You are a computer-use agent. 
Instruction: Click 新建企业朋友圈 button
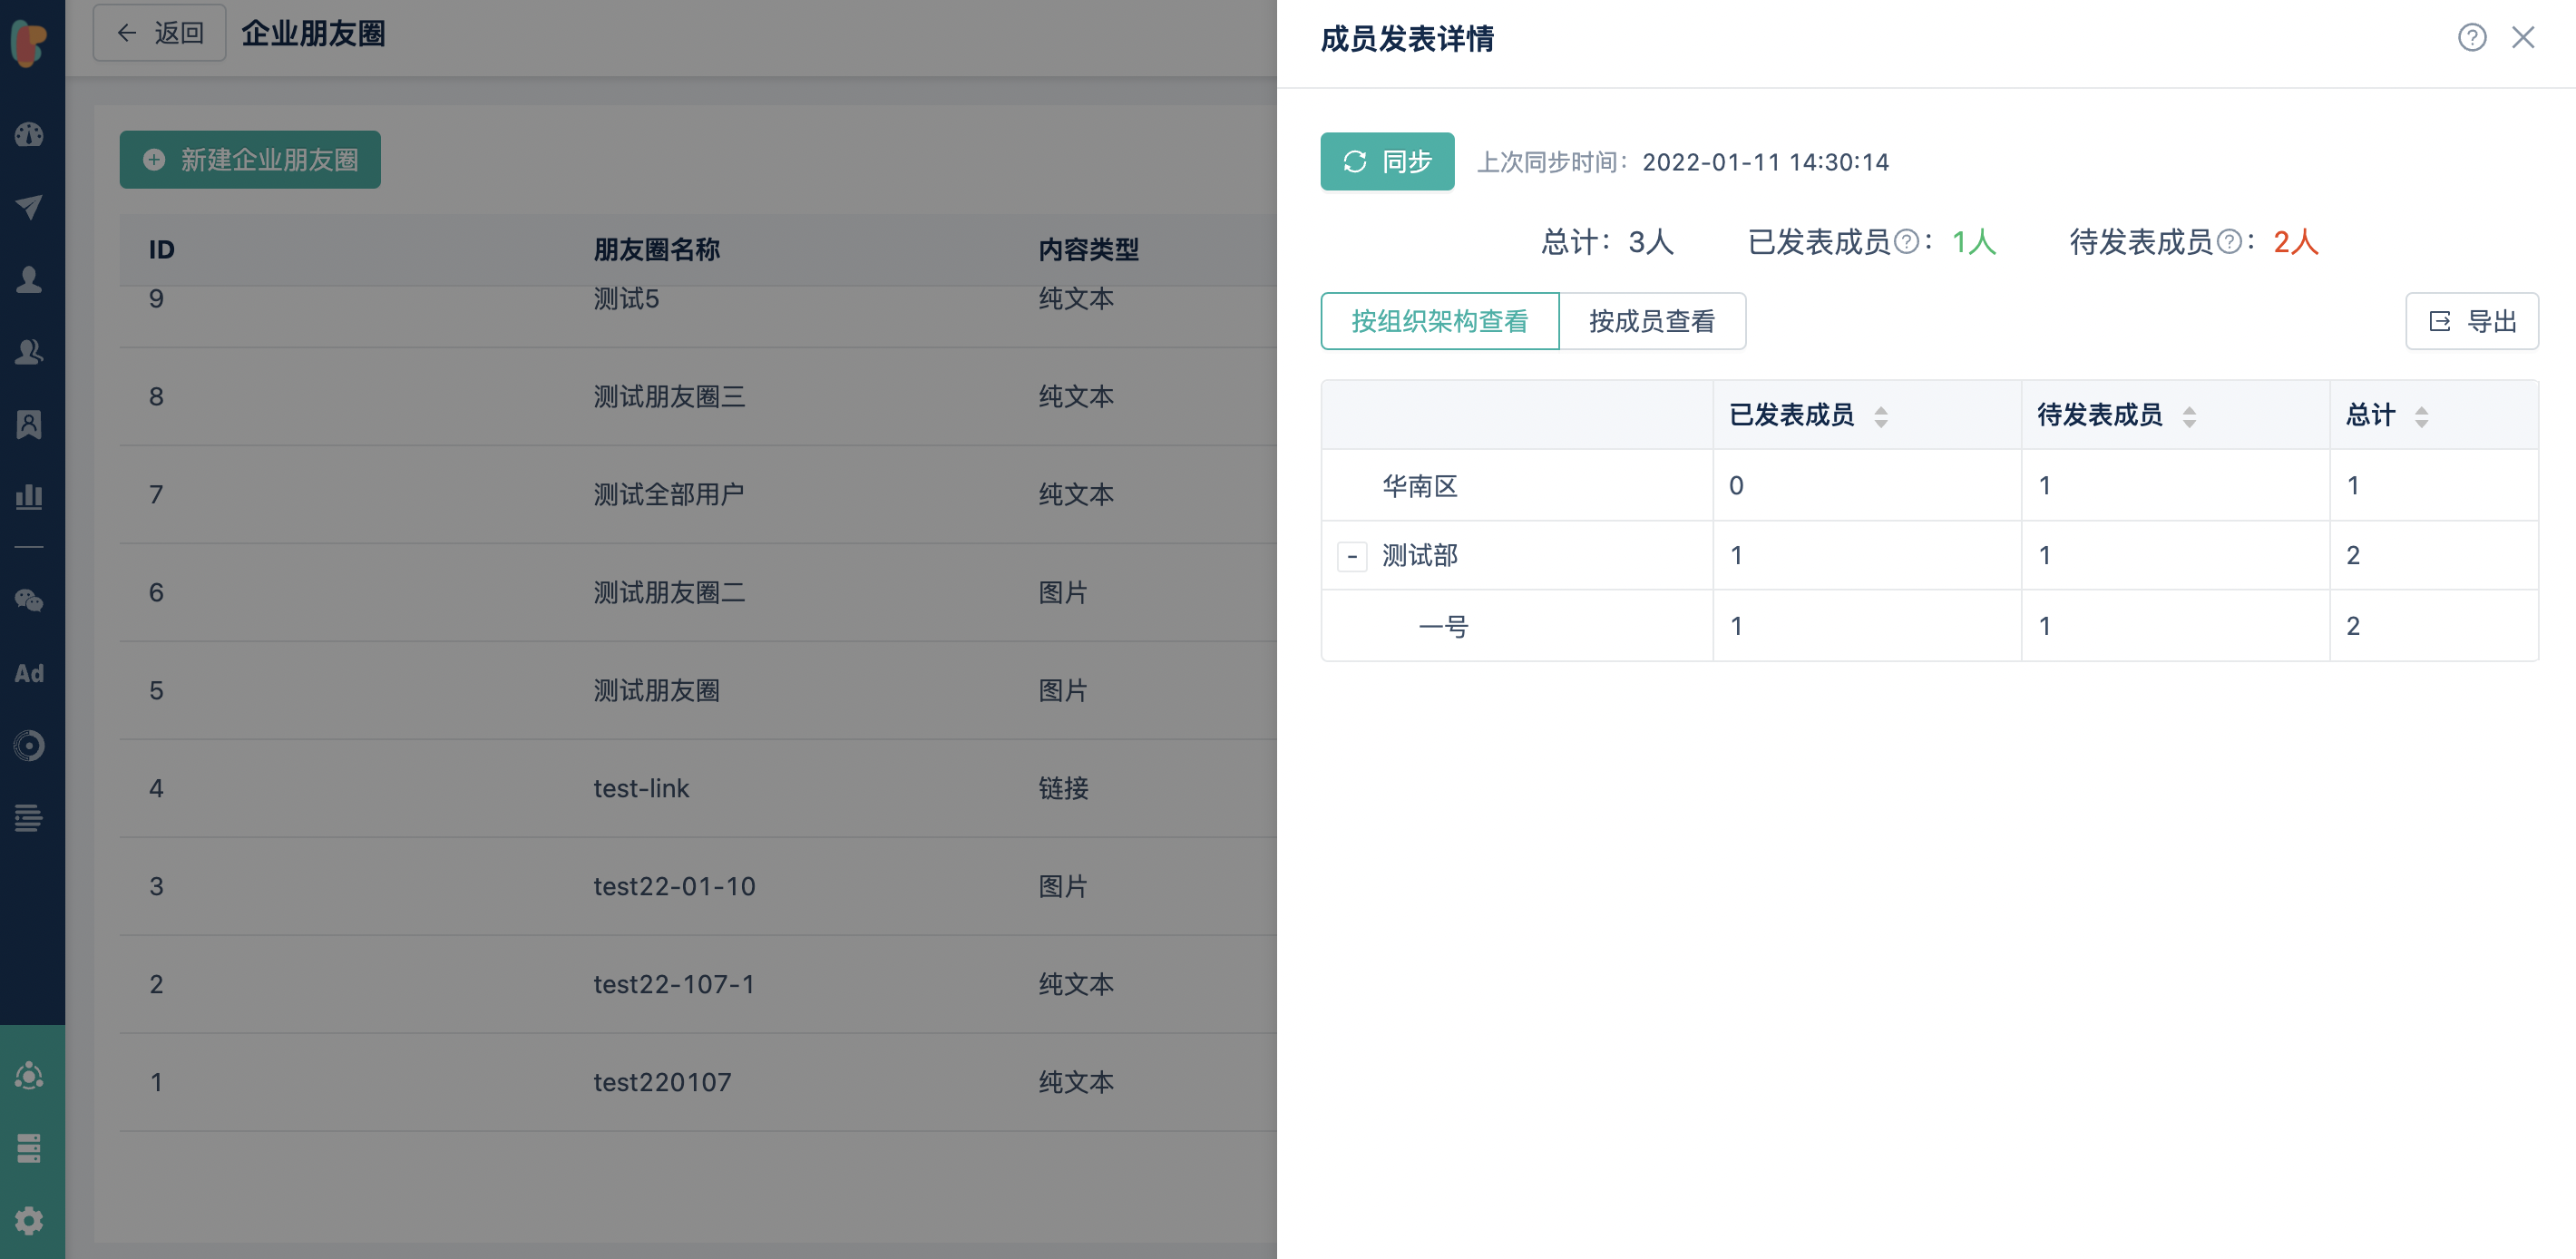click(250, 160)
